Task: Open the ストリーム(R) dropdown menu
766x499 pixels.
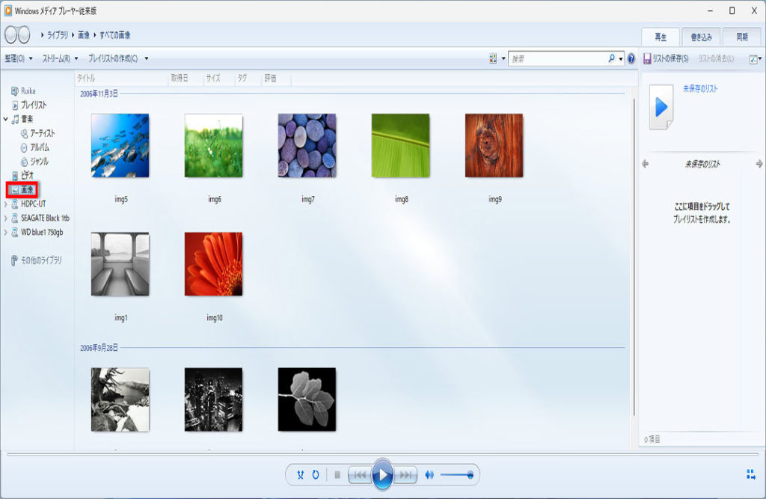Action: click(60, 58)
